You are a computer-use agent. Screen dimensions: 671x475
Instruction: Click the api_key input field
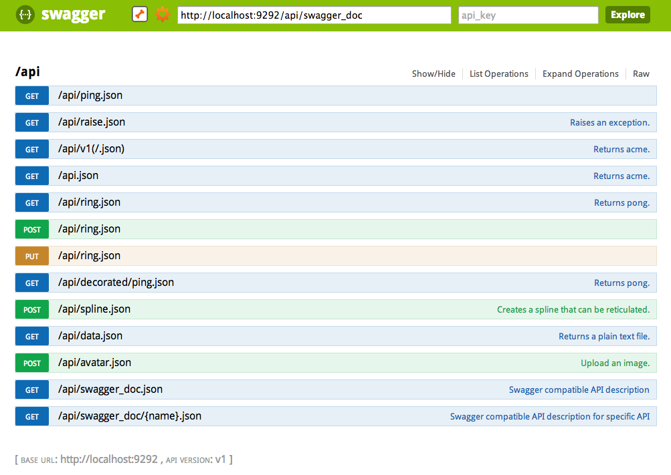point(528,14)
